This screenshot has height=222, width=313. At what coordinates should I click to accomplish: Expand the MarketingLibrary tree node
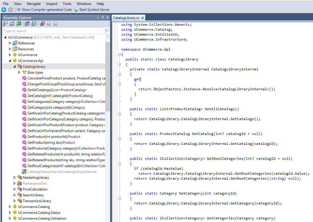click(15, 178)
